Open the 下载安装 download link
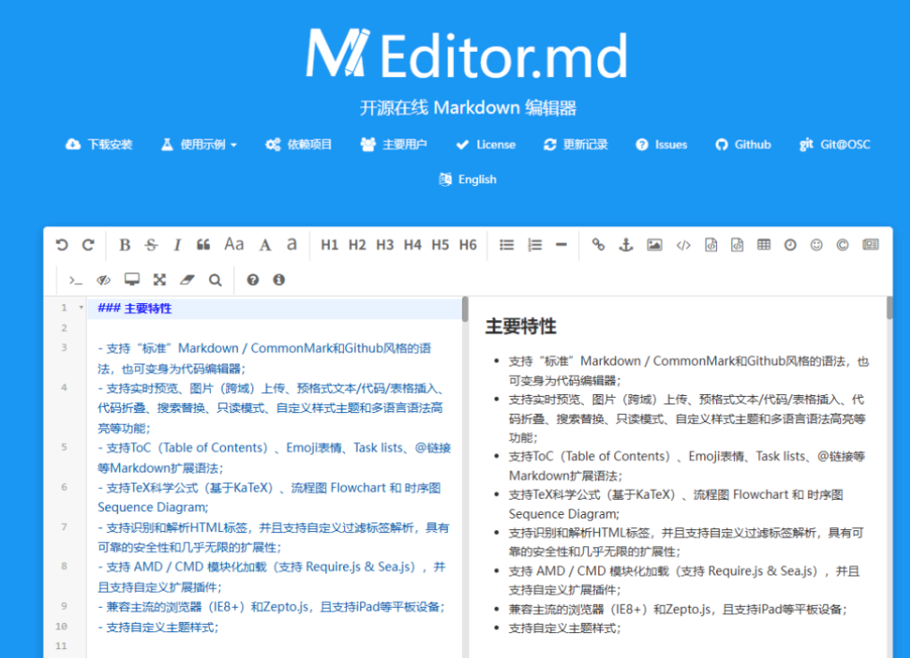Viewport: 910px width, 658px height. click(98, 145)
